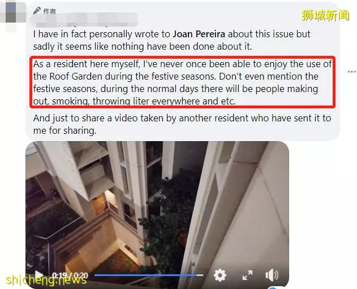Click the unplayed end of the progress bar
The image size is (357, 289).
point(200,275)
